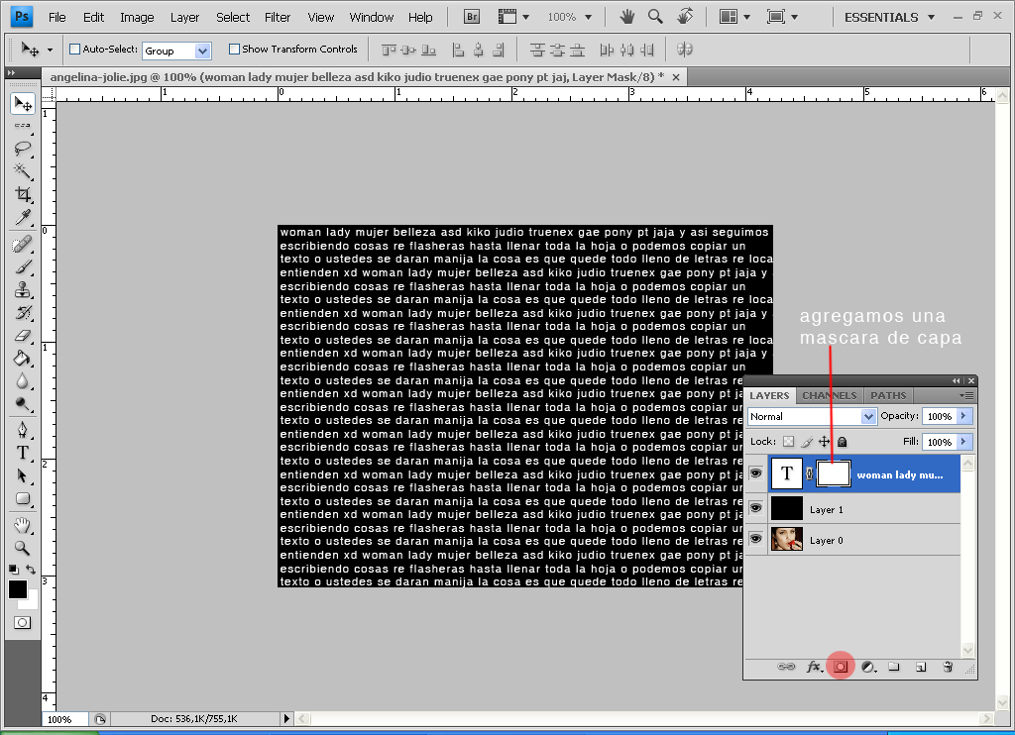Select the Path Selection tool
Viewport: 1015px width, 735px height.
(x=23, y=475)
